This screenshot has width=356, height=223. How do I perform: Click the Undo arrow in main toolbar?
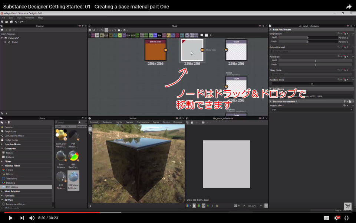click(x=16, y=22)
